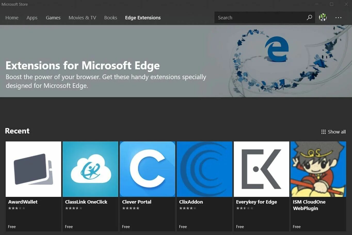
Task: Open the ClixAddon icon tile
Action: coord(204,169)
